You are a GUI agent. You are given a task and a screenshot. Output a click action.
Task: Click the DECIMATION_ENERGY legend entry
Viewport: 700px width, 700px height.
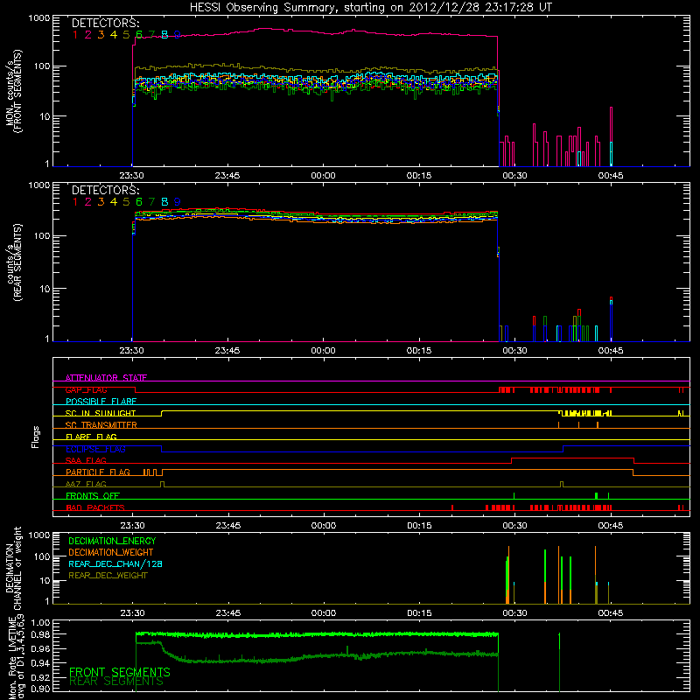click(x=112, y=541)
